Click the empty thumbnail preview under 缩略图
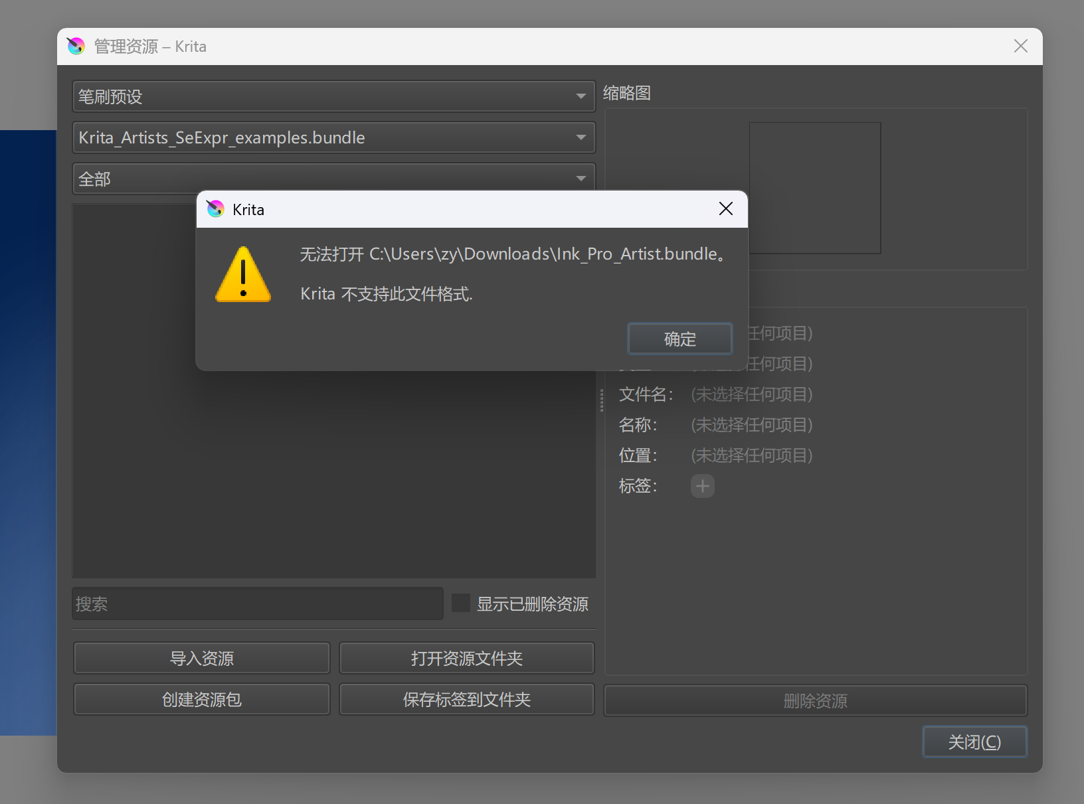This screenshot has width=1084, height=804. (x=815, y=188)
